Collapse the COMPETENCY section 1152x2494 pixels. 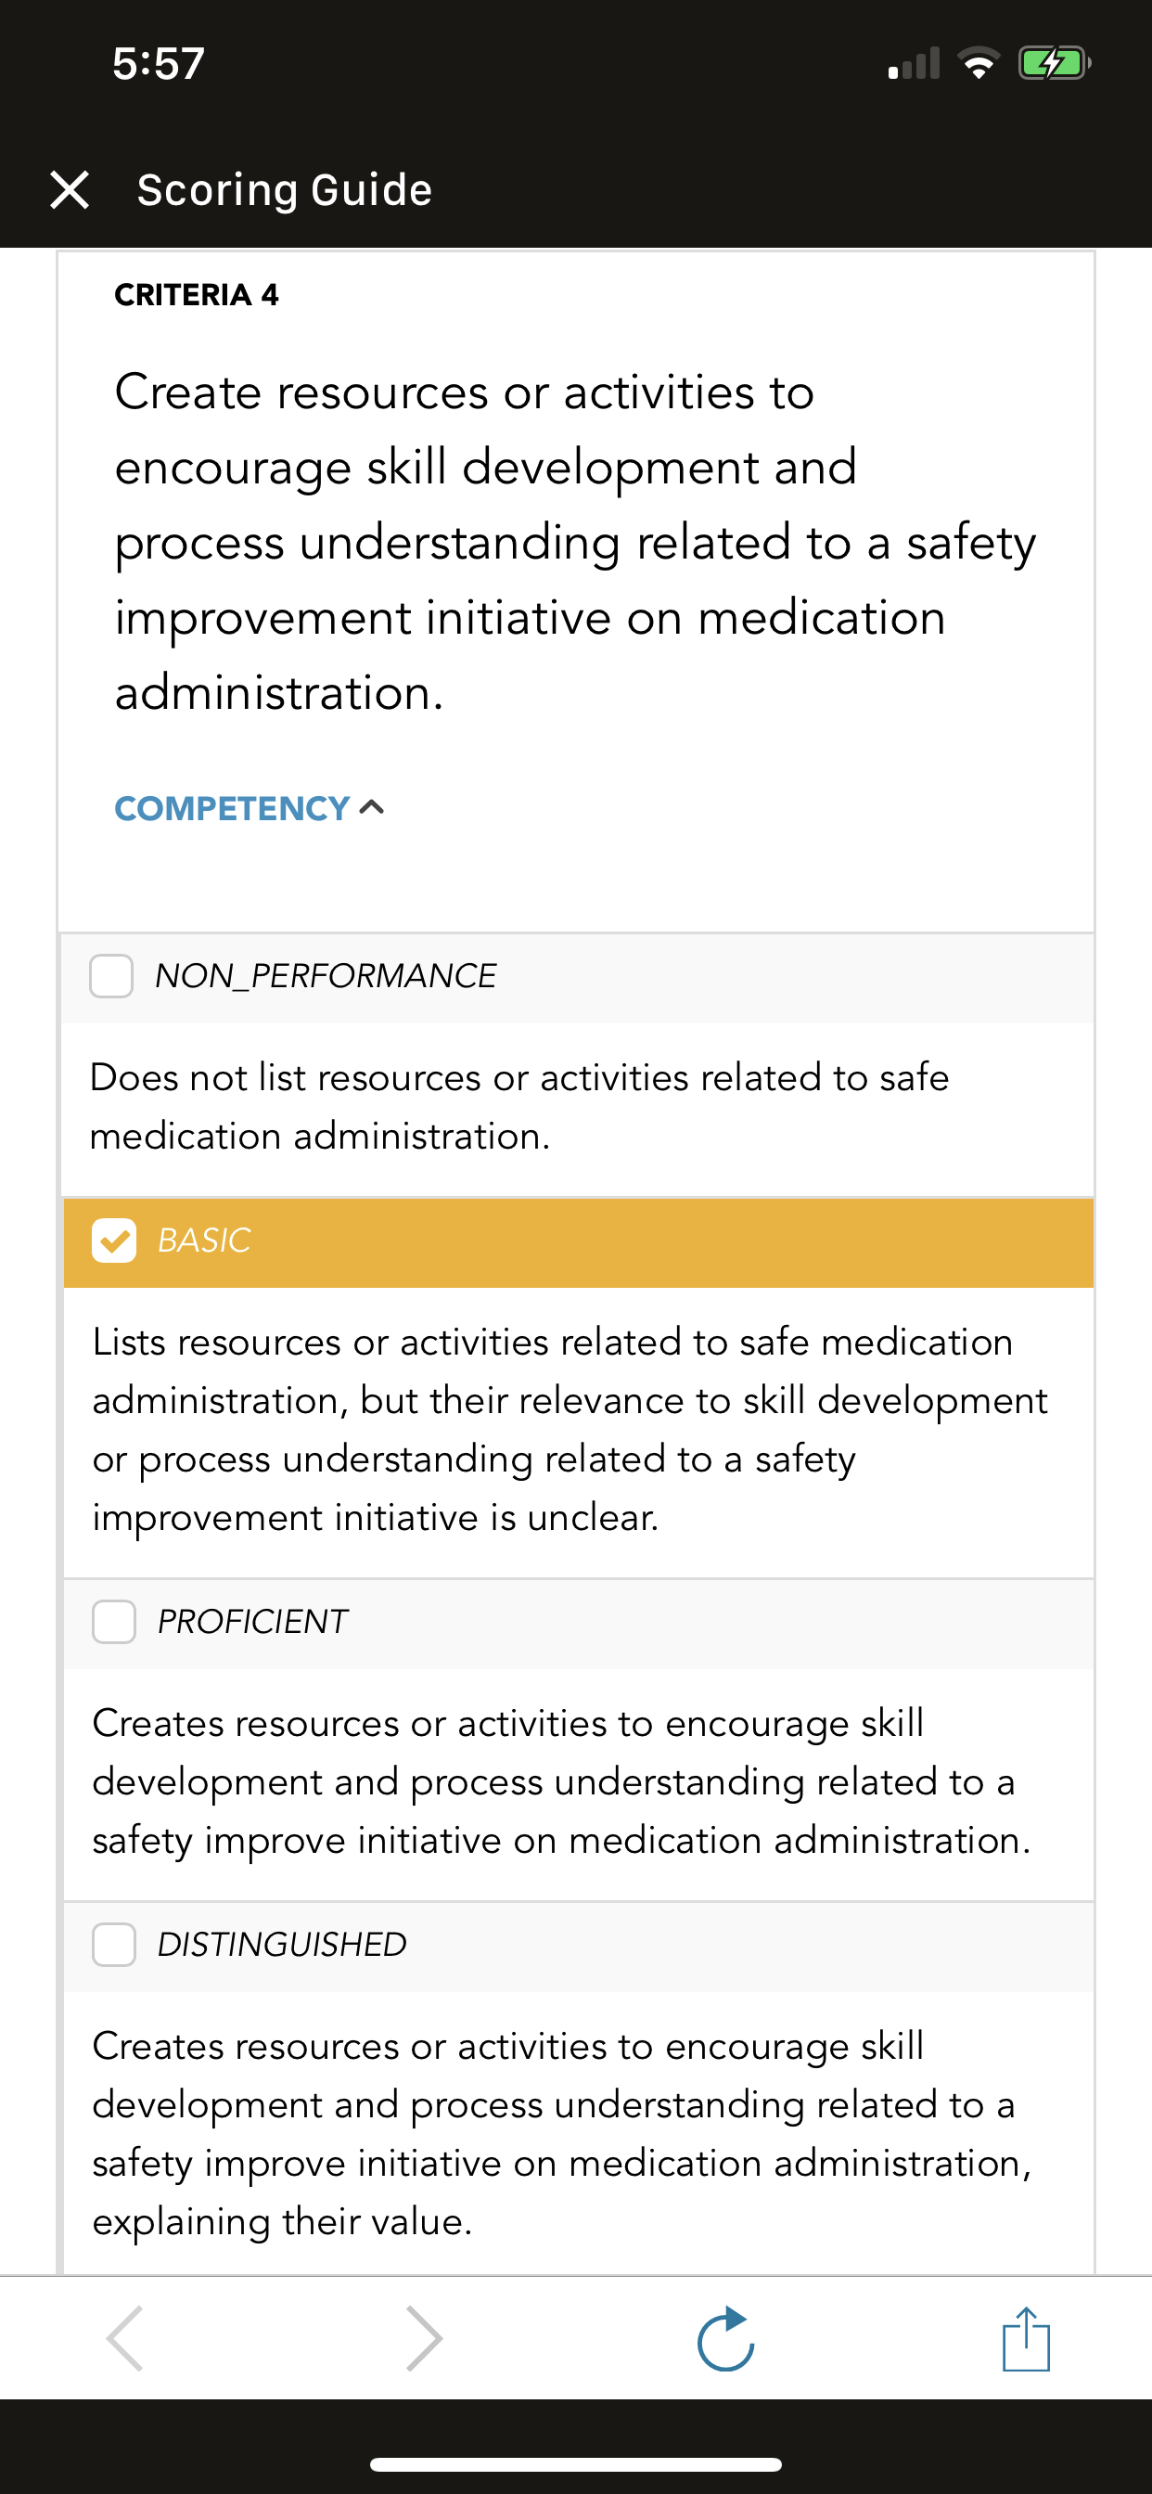pyautogui.click(x=250, y=808)
